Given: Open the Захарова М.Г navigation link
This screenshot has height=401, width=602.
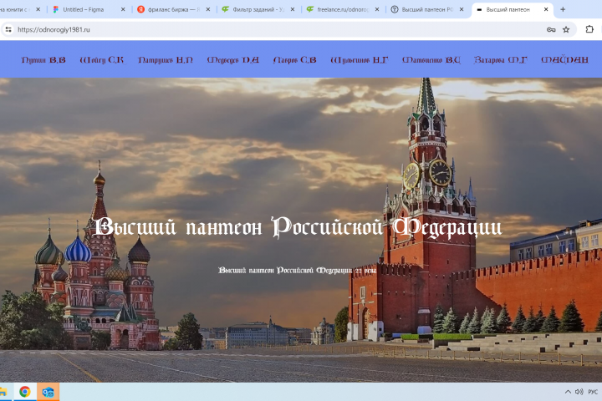Looking at the screenshot, I should [501, 60].
